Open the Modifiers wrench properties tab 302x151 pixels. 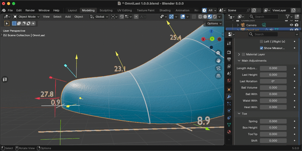(229, 97)
